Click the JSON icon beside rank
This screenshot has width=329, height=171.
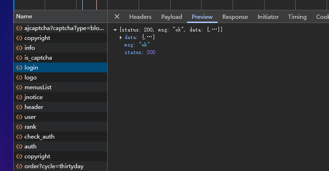click(19, 127)
